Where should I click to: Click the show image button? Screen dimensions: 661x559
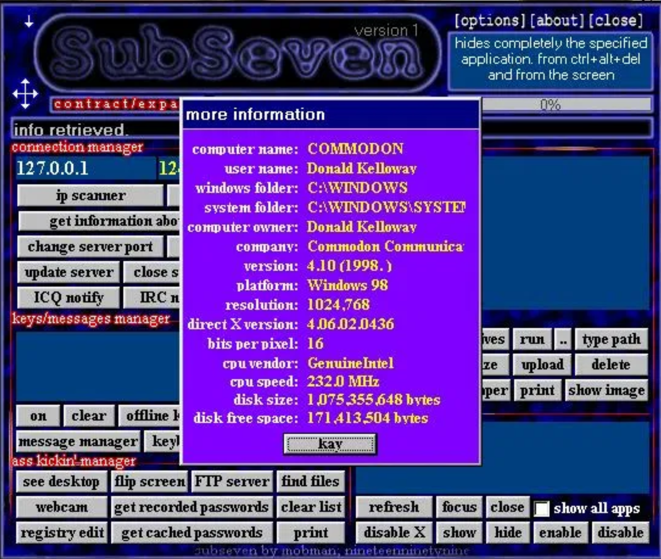coord(606,390)
